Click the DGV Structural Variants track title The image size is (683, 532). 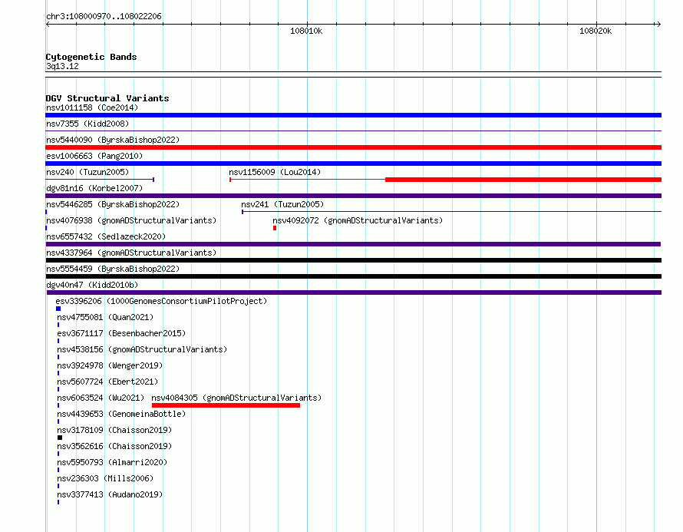coord(107,98)
